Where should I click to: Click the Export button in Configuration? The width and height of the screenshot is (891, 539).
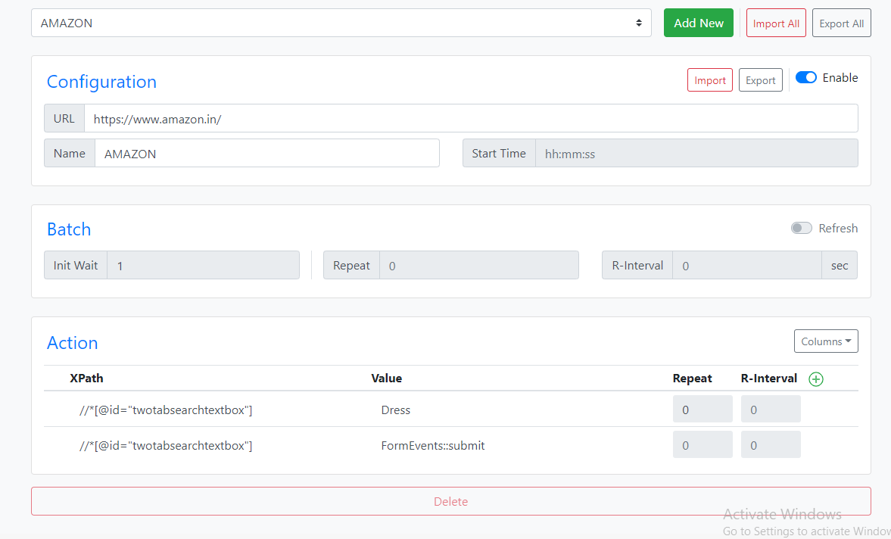[x=760, y=79]
